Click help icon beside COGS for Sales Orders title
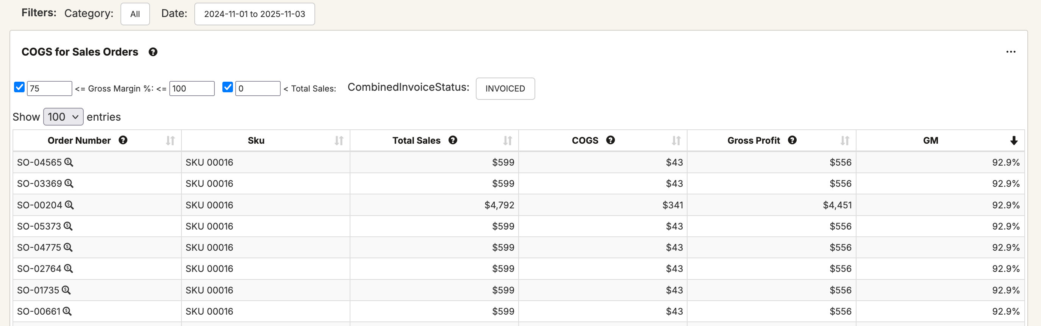 coord(153,52)
